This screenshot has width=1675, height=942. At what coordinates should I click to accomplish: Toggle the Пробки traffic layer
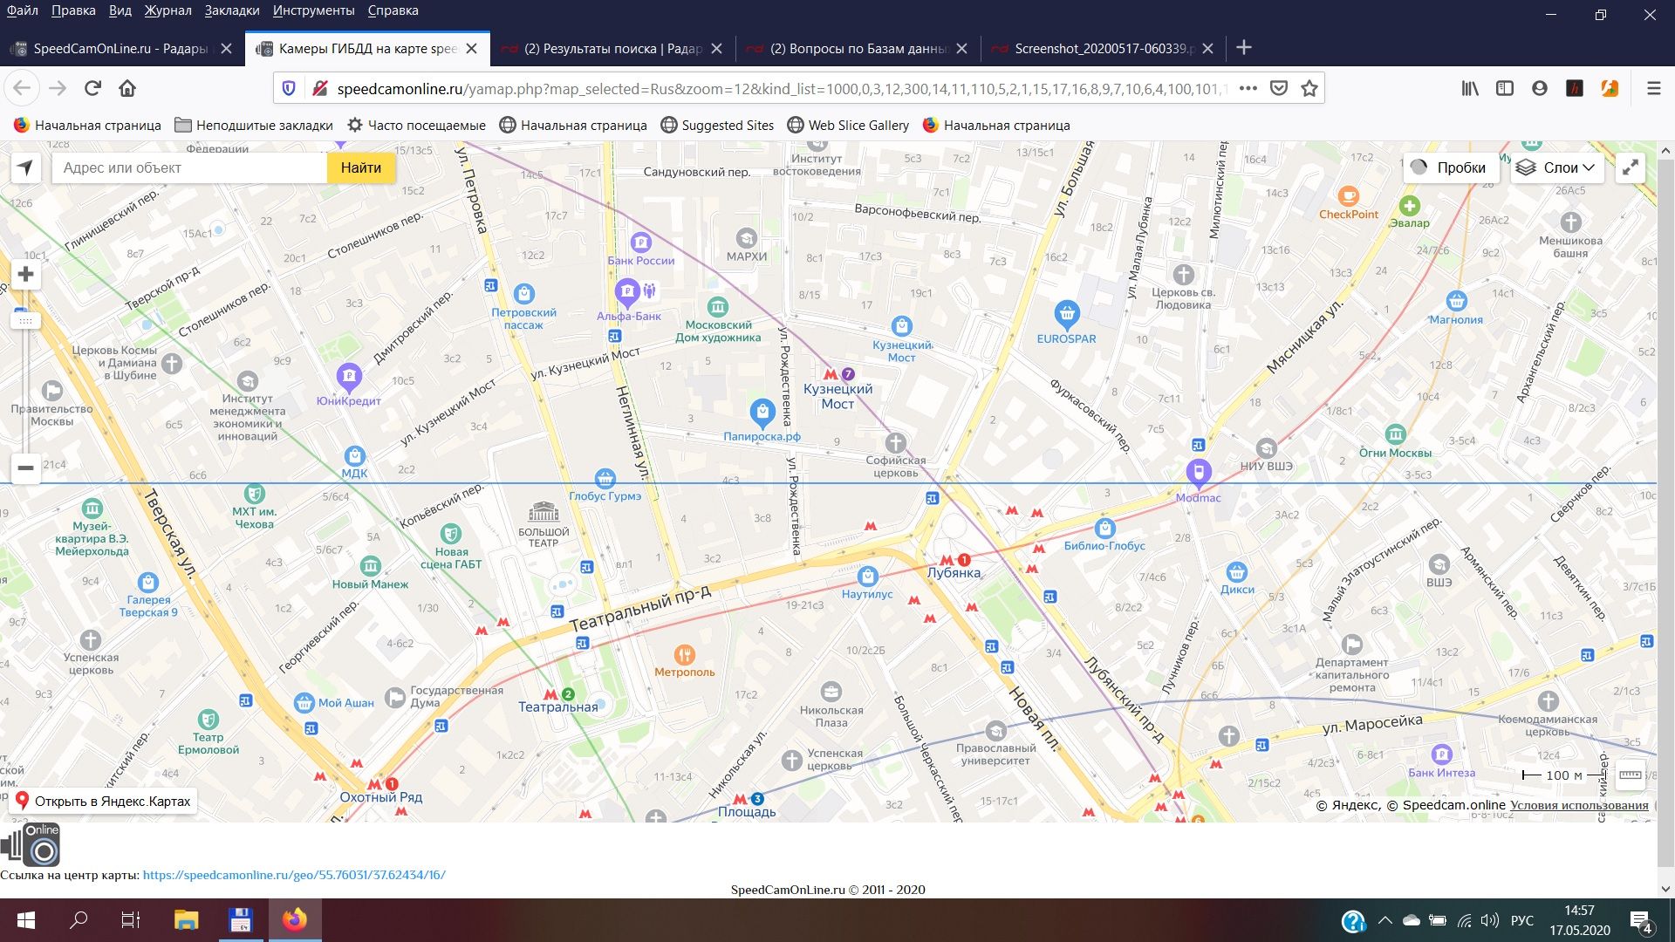click(x=1449, y=167)
